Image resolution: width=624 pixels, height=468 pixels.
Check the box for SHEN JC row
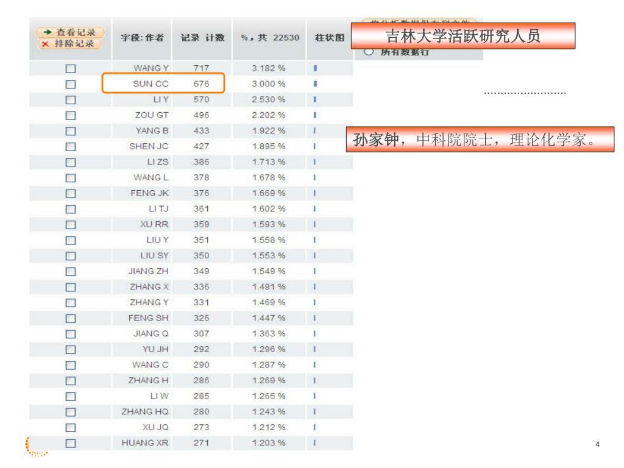click(71, 146)
